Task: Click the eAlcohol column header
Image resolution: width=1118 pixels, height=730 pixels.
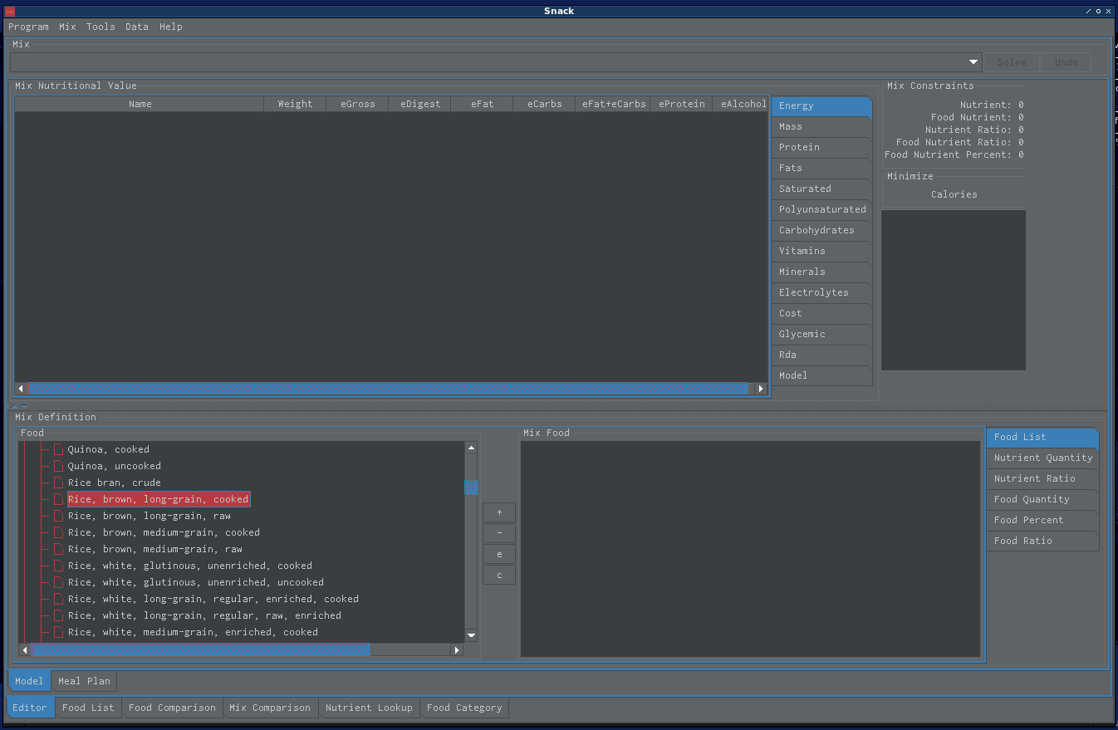Action: (x=741, y=104)
